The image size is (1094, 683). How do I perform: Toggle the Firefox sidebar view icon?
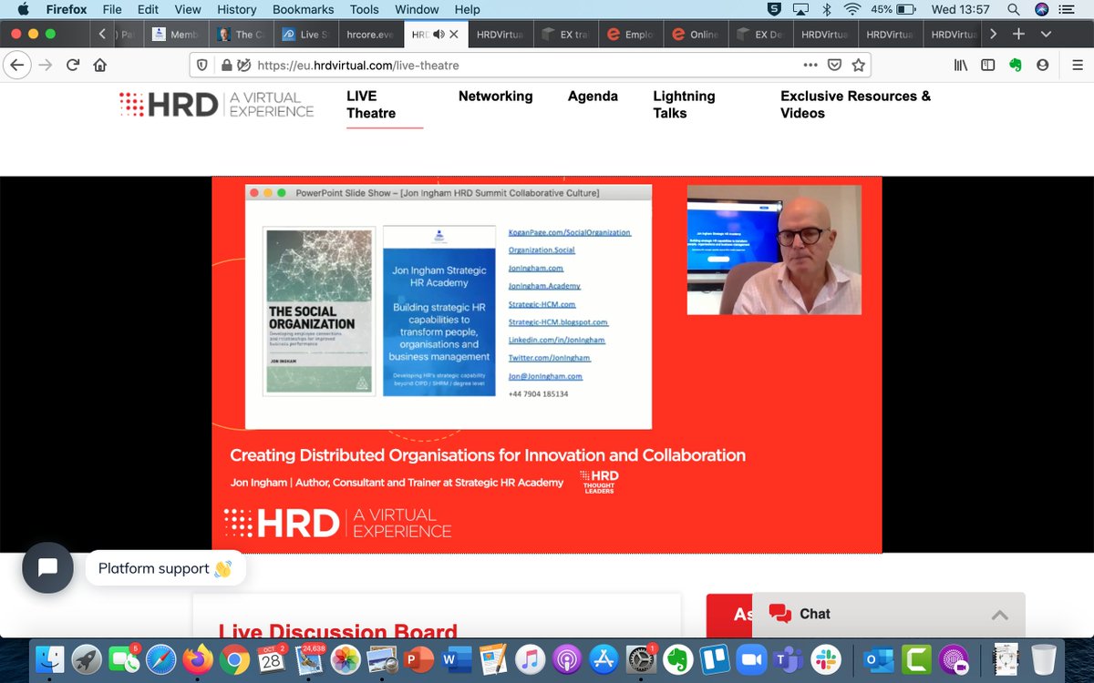988,66
